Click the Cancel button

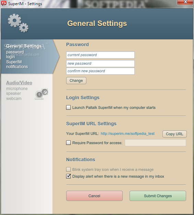[x=94, y=196]
